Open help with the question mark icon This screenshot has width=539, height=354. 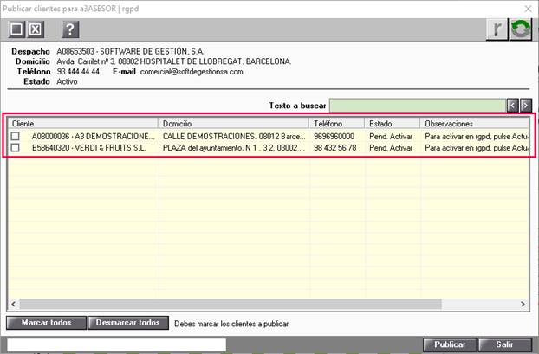[x=70, y=29]
